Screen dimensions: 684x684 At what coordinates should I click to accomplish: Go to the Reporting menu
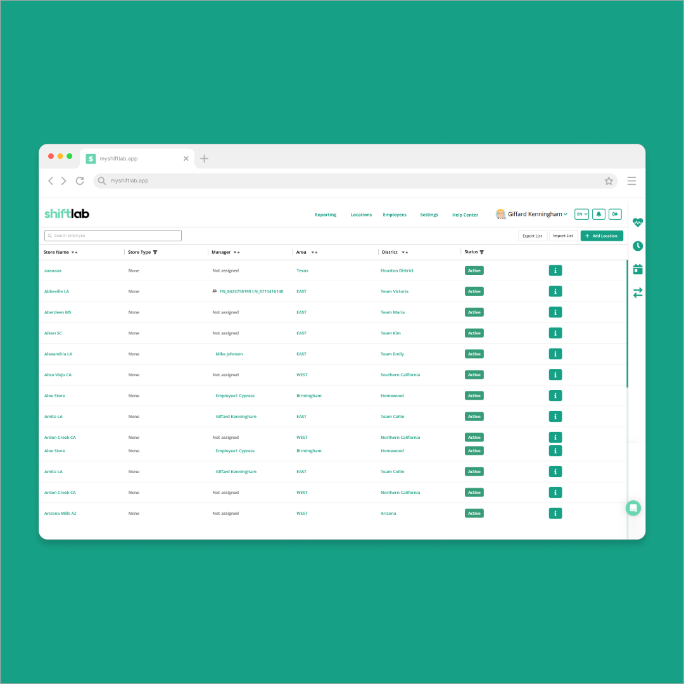point(326,215)
